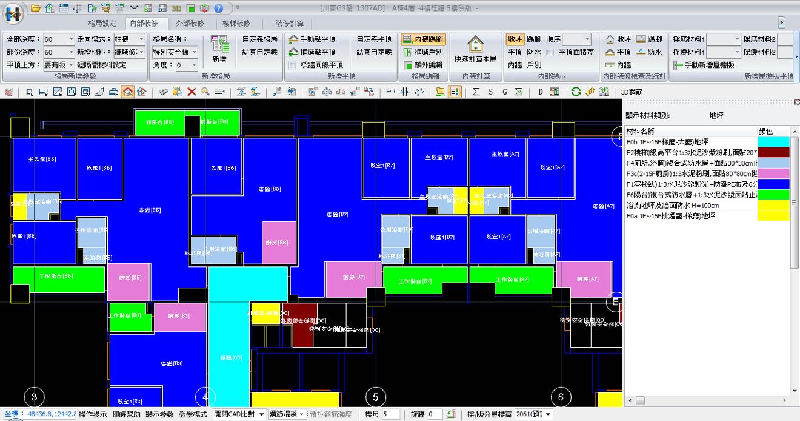Expand the 關閉CAD比對 dropdown in status bar
The width and height of the screenshot is (800, 421).
click(261, 414)
